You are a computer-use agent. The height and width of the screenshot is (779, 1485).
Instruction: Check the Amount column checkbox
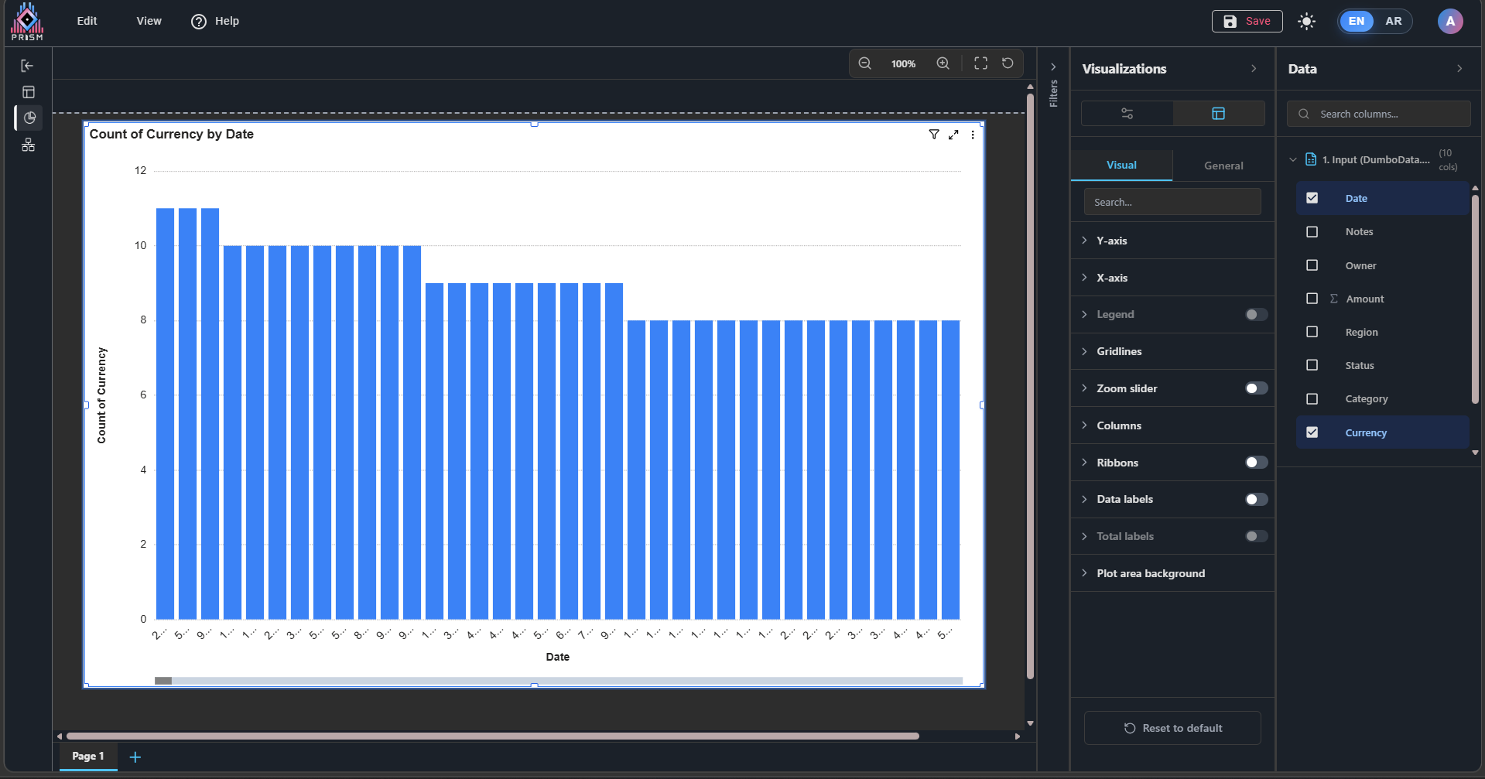click(x=1312, y=299)
